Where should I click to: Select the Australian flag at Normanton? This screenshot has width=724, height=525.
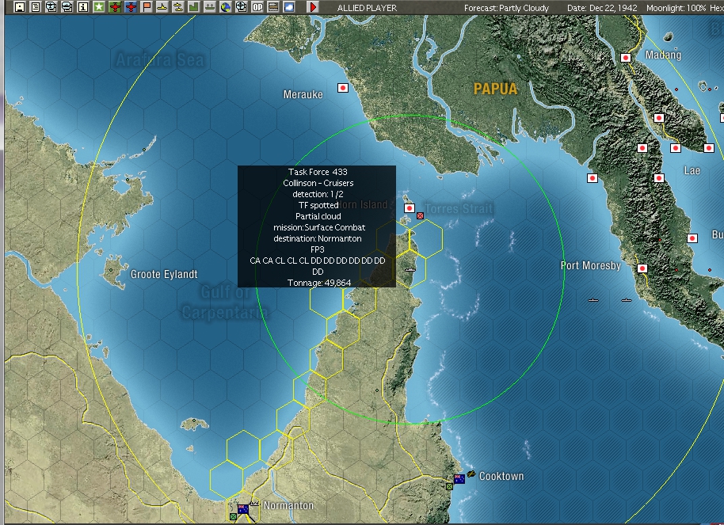tap(243, 509)
